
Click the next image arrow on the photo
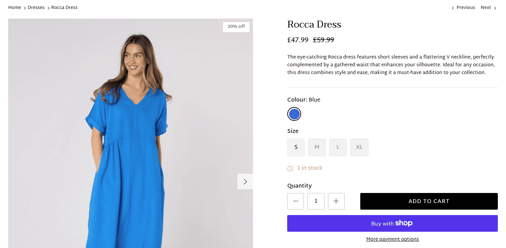click(245, 181)
